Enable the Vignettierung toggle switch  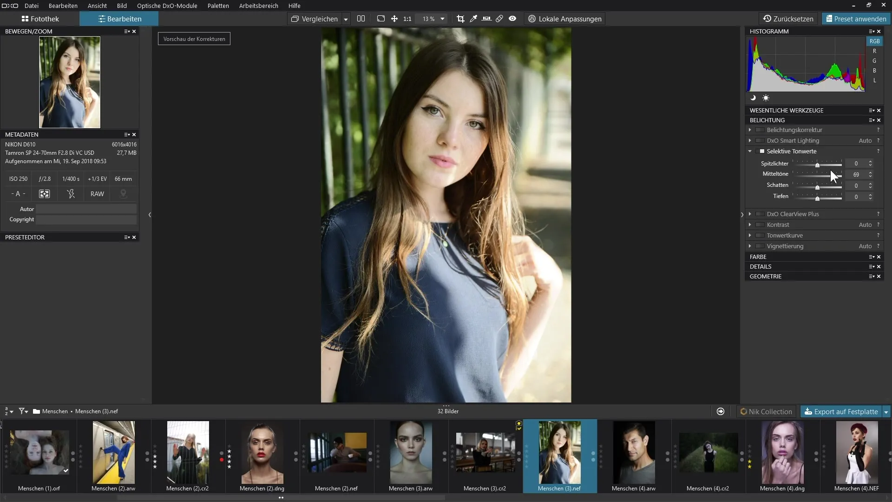point(760,246)
